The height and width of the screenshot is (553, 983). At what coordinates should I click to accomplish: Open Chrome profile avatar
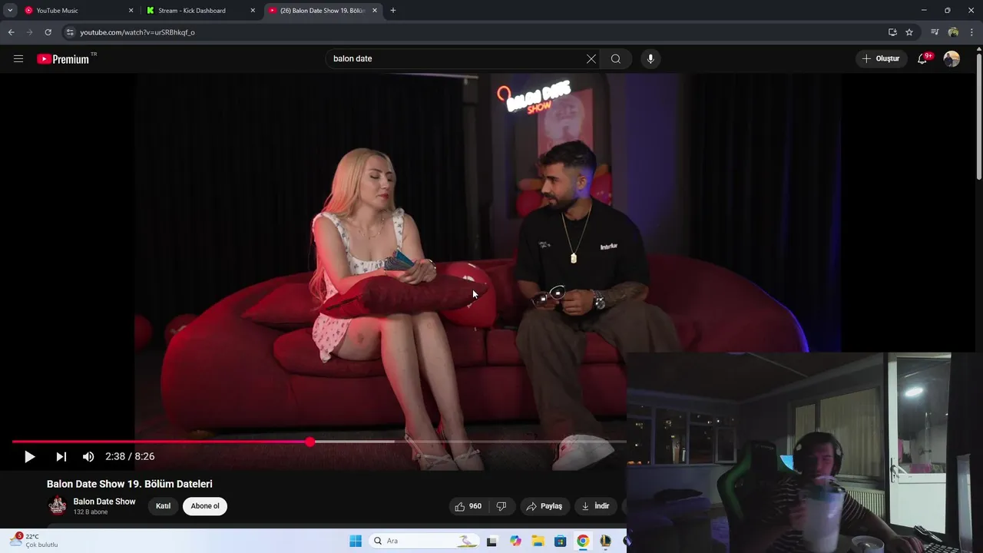point(953,32)
